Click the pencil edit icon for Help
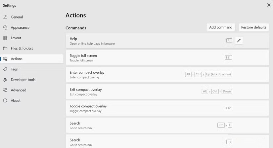Screen dimensions: 273x148 [239, 41]
